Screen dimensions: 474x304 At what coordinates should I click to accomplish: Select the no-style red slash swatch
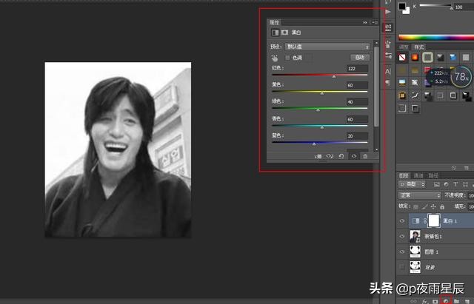coord(402,57)
